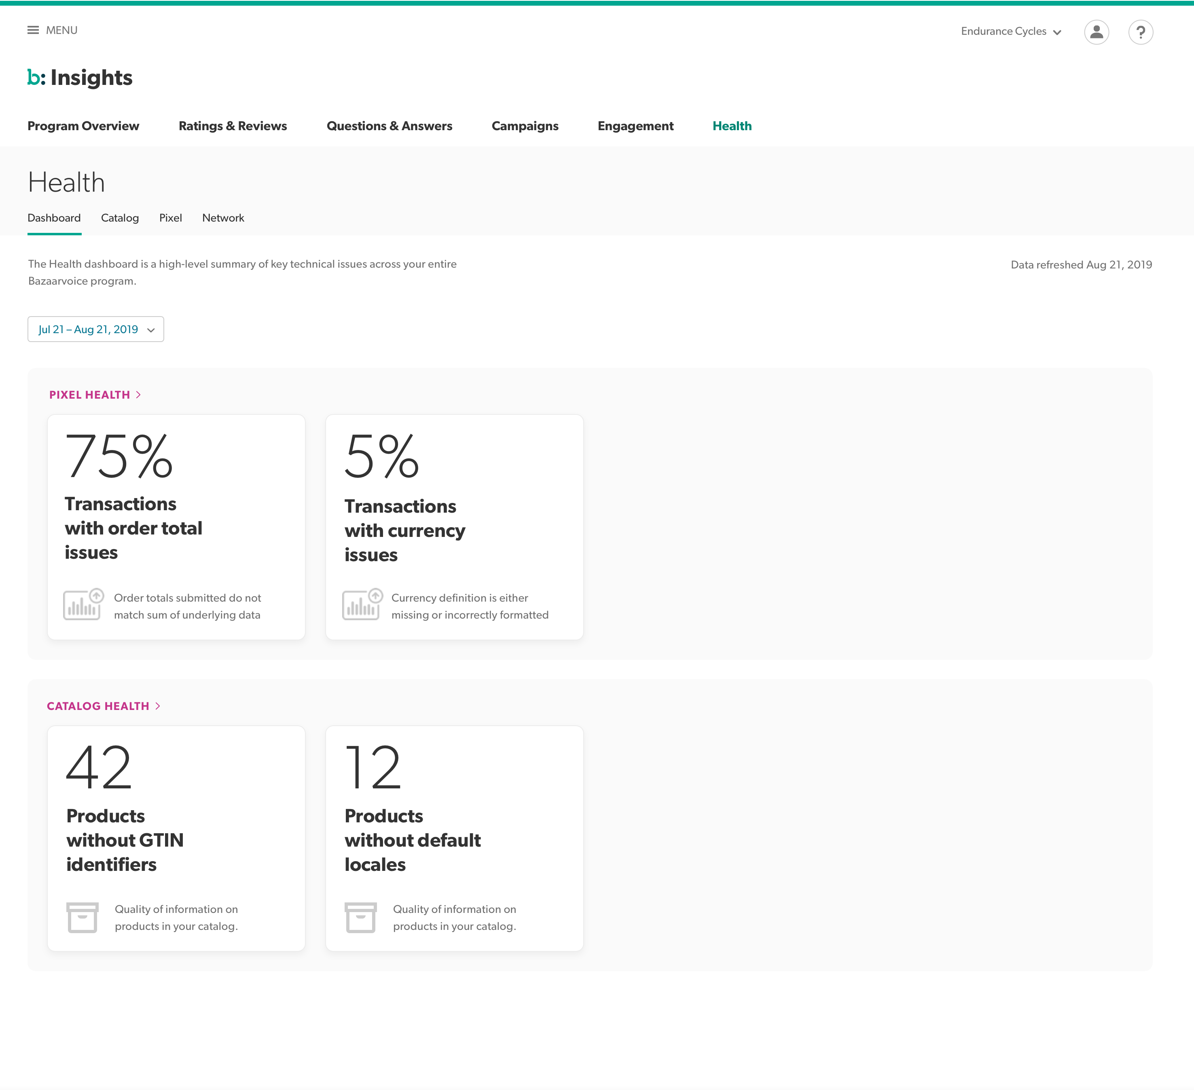Screen dimensions: 1194x1090
Task: Open the Questions & Answers section
Action: tap(389, 126)
